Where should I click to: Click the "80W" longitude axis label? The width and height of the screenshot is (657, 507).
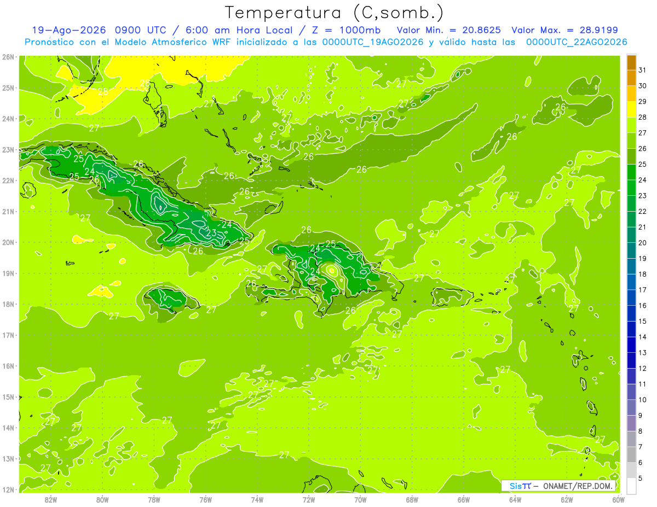(102, 499)
